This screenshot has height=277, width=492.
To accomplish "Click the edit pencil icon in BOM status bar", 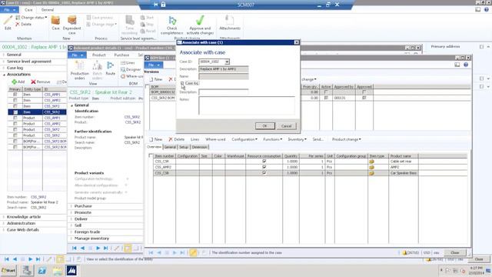I will 193,252.
